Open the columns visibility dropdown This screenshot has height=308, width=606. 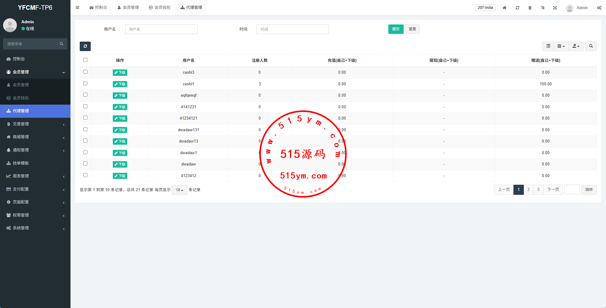[561, 46]
